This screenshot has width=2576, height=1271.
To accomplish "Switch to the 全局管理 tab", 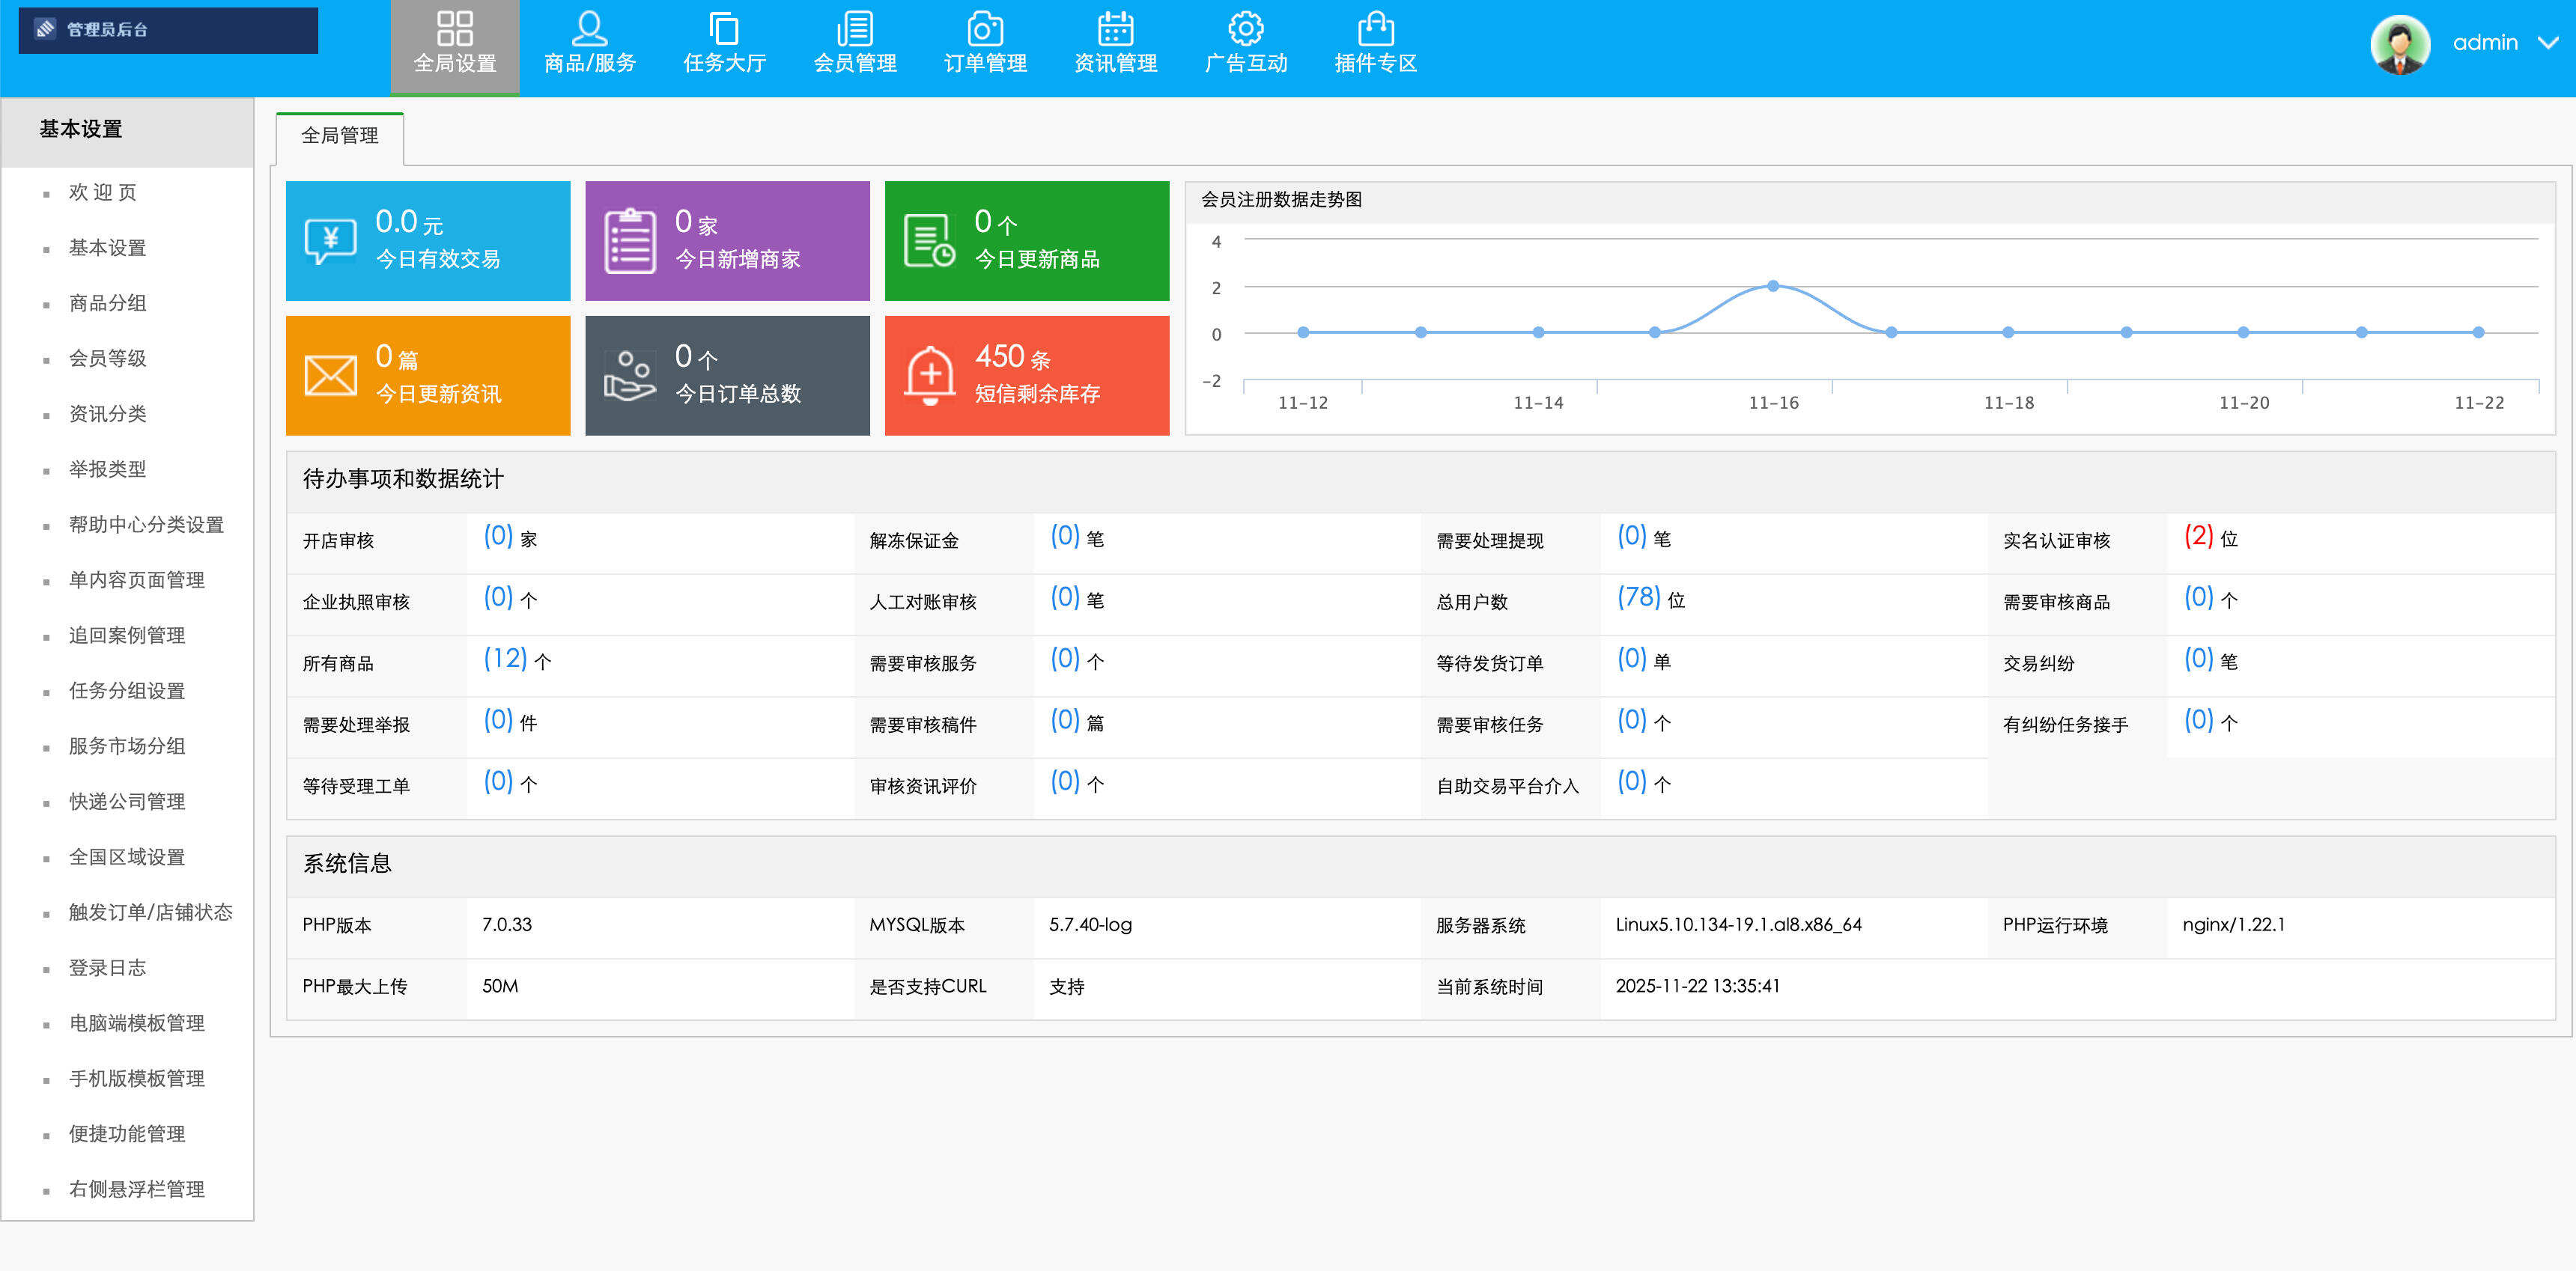I will (x=339, y=136).
